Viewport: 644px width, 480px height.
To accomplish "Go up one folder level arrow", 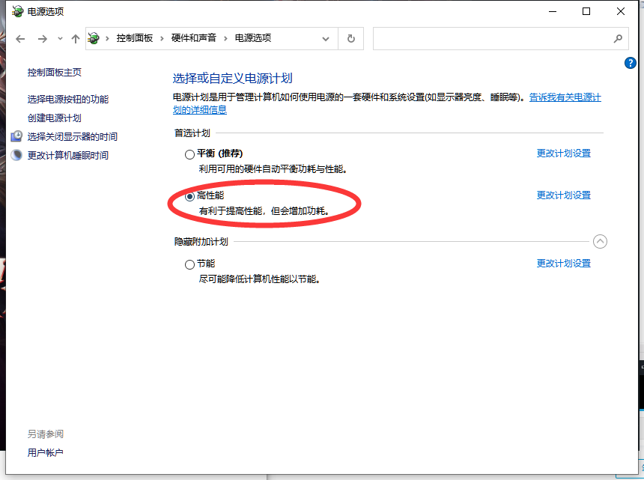I will pyautogui.click(x=75, y=39).
